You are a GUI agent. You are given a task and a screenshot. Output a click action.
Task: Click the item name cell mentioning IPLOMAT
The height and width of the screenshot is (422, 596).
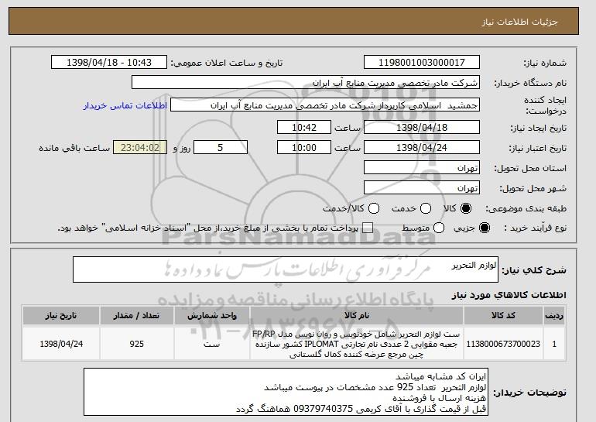coord(357,344)
